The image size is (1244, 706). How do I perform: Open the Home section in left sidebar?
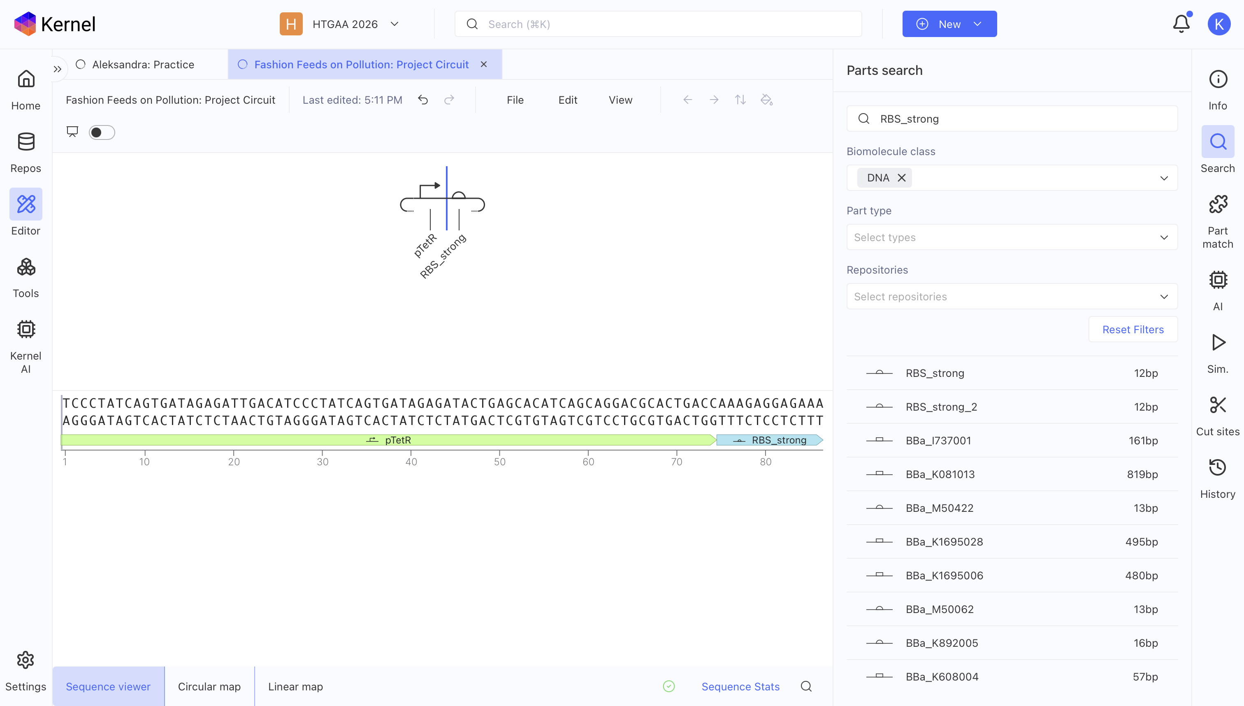[x=26, y=90]
